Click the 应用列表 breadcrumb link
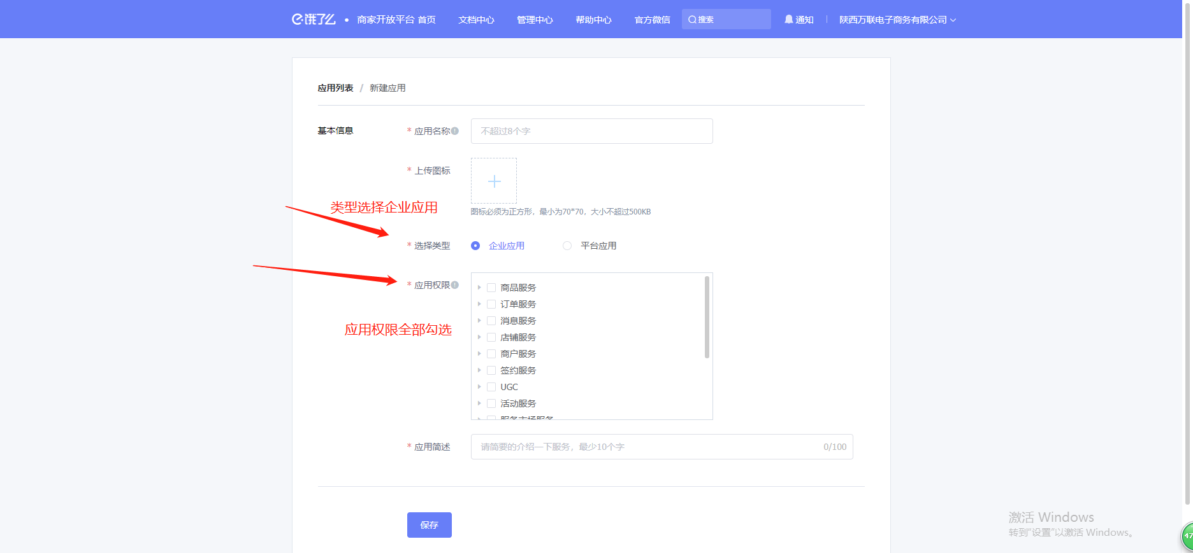 [335, 88]
